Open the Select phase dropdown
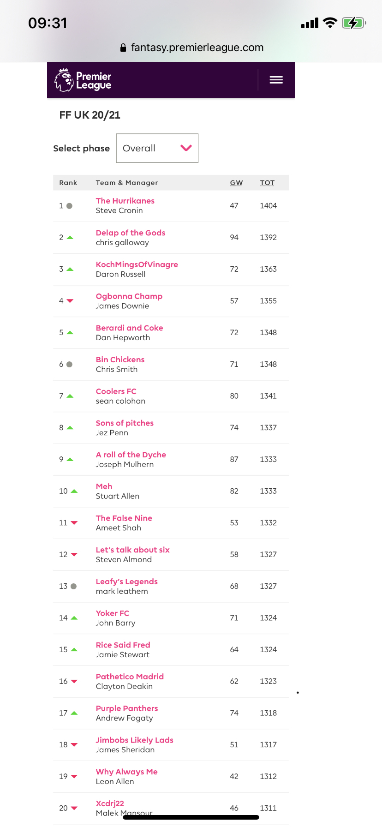 coord(157,148)
